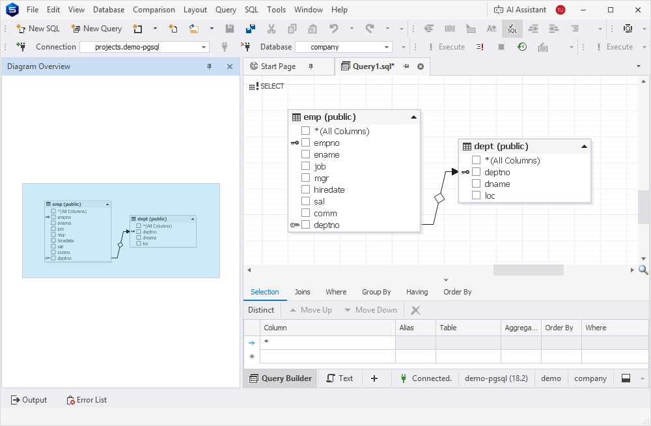Switch to the Order By tab

[457, 292]
